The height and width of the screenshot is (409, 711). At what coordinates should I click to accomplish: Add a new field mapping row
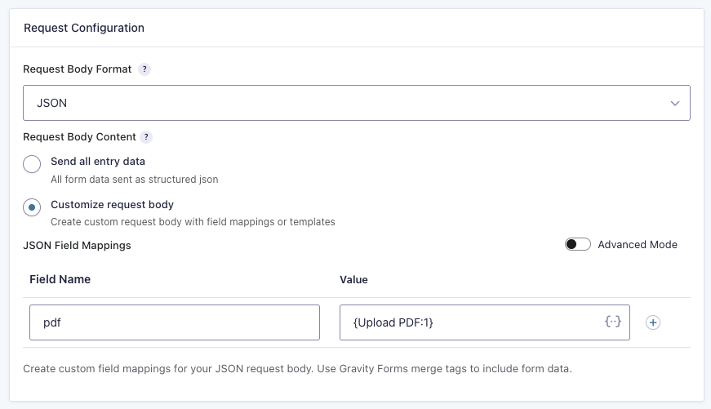[x=653, y=322]
